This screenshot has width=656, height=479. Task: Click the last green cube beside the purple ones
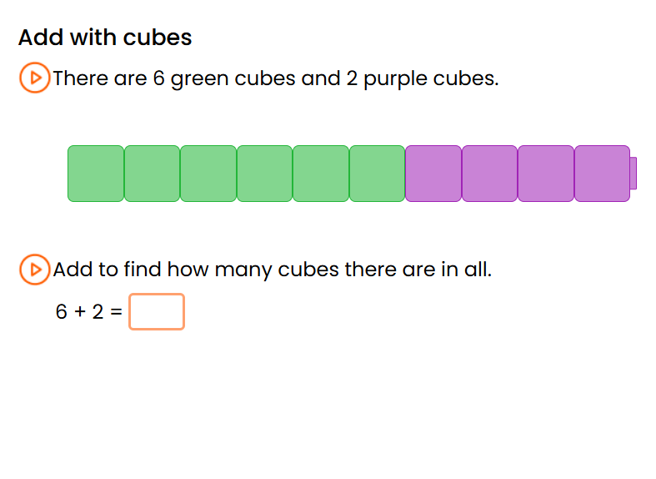point(377,174)
